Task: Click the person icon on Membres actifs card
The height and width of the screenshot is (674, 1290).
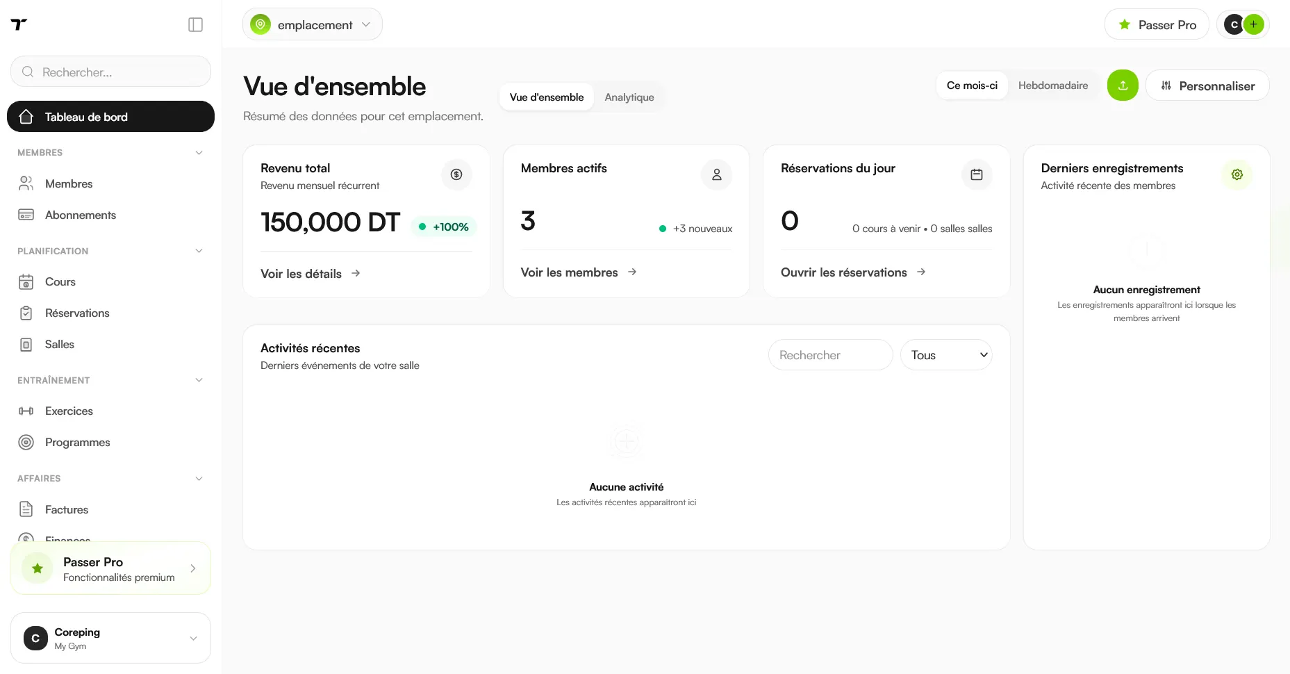Action: 717,174
